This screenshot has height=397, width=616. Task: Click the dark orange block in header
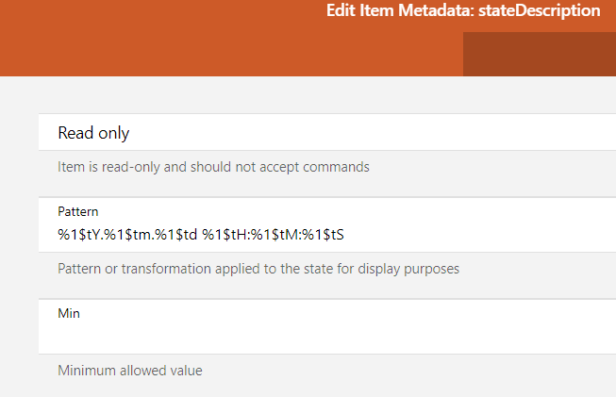tap(539, 54)
